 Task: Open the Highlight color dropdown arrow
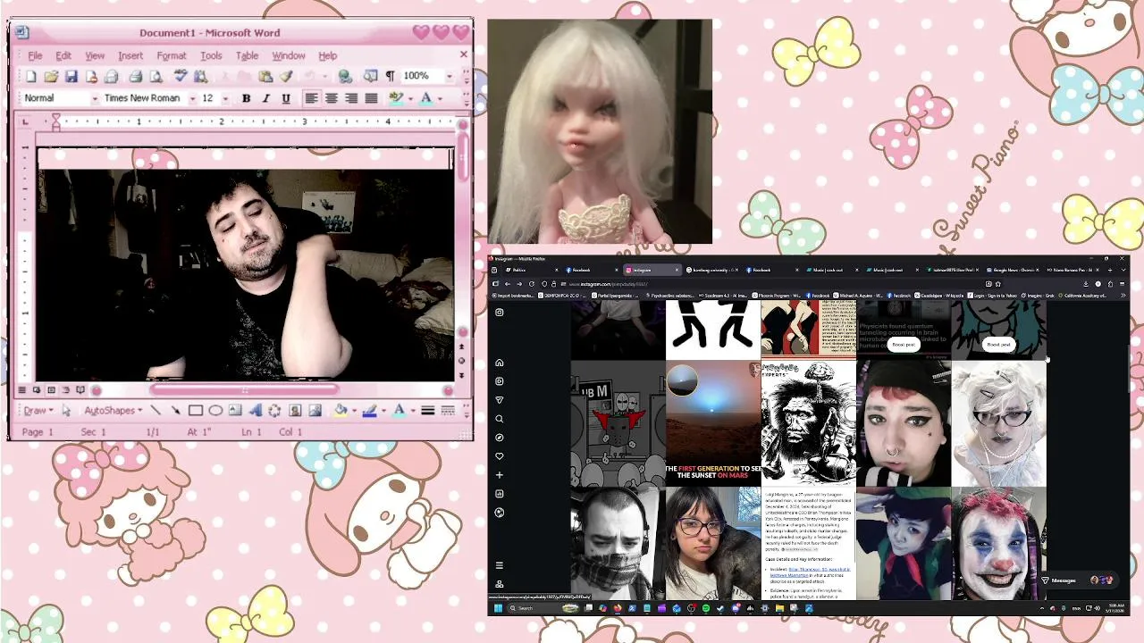(x=409, y=98)
